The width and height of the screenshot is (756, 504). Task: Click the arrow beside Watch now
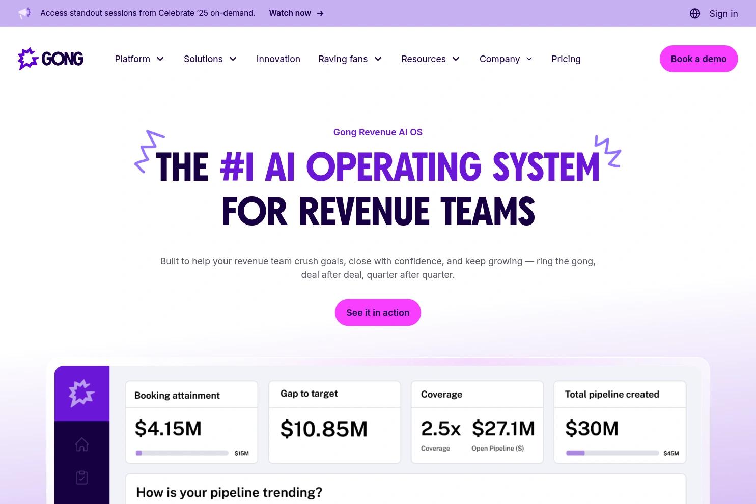click(320, 13)
